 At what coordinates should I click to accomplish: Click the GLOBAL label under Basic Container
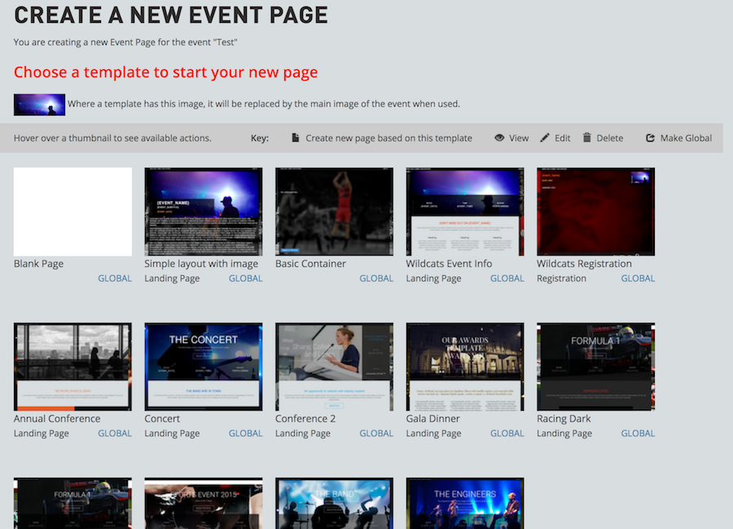(376, 278)
